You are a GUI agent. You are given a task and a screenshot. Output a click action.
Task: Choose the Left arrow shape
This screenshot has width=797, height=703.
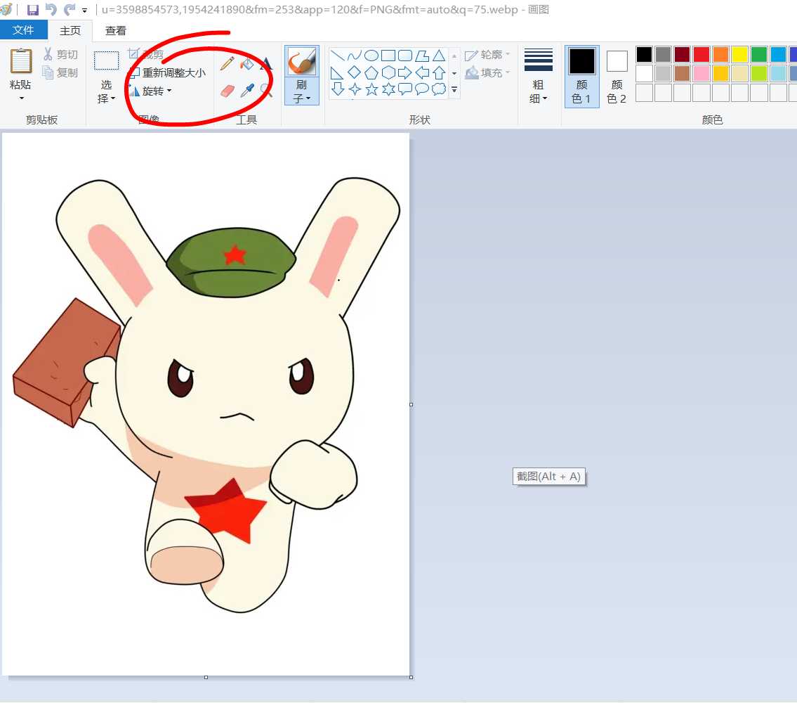coord(422,73)
